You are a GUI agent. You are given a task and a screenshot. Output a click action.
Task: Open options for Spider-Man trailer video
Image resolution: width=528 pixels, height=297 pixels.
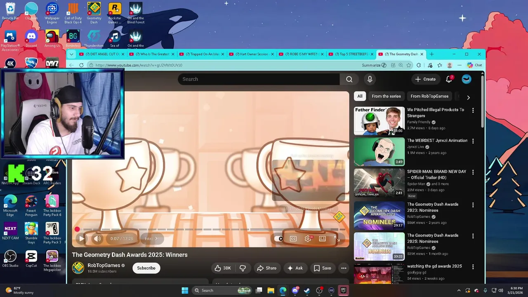[x=473, y=172]
